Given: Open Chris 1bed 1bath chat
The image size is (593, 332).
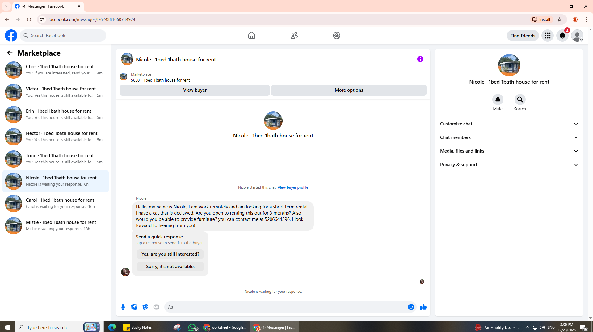Looking at the screenshot, I should 56,70.
